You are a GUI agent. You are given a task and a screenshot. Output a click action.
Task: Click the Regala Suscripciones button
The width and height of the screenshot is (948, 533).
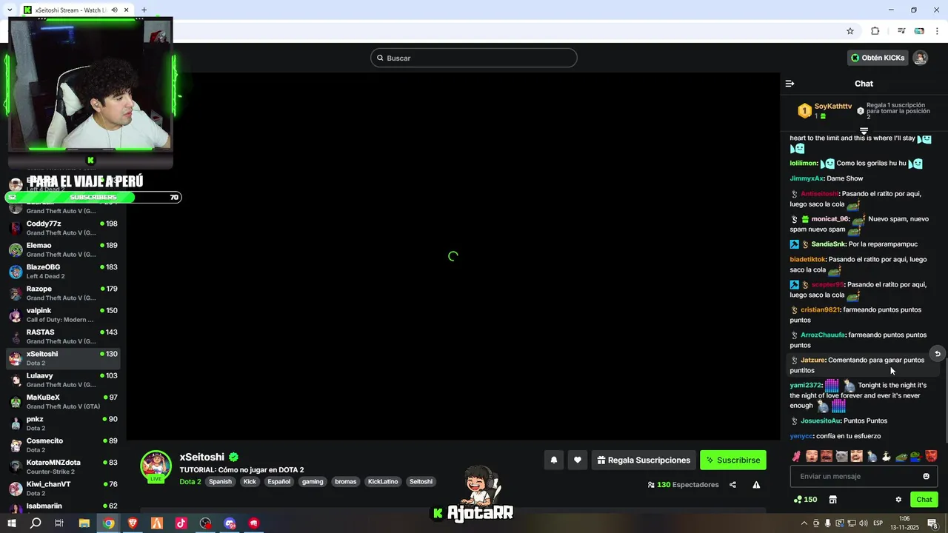[644, 460]
